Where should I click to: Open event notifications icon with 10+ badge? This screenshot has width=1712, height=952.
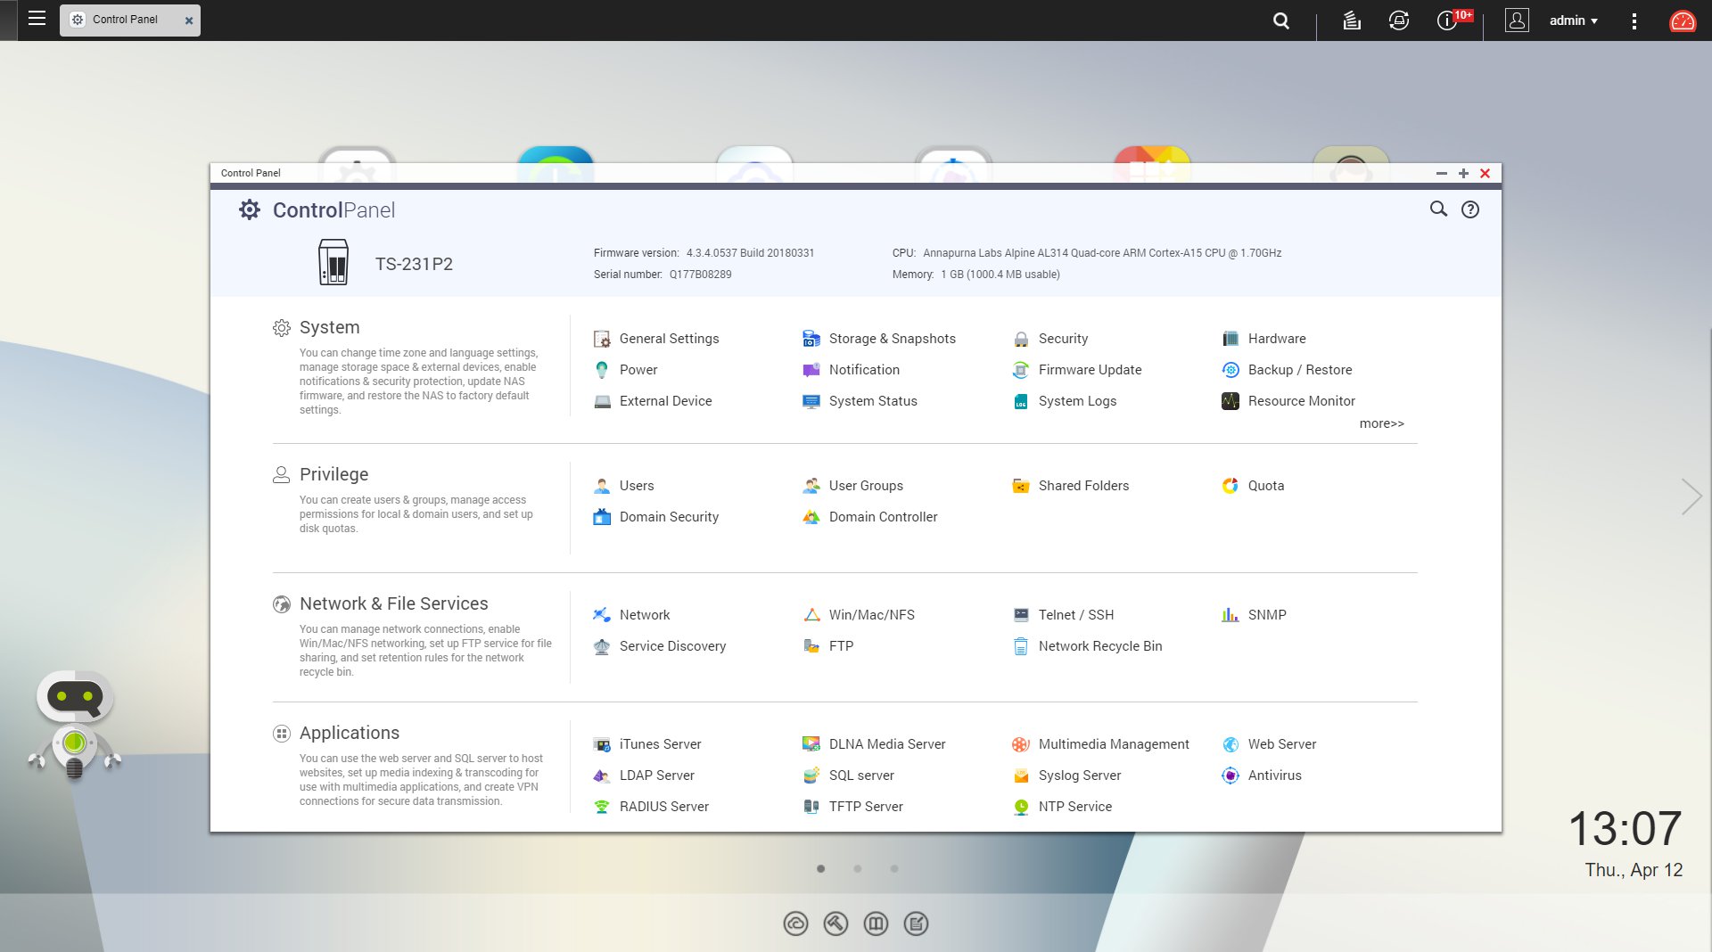pyautogui.click(x=1448, y=21)
